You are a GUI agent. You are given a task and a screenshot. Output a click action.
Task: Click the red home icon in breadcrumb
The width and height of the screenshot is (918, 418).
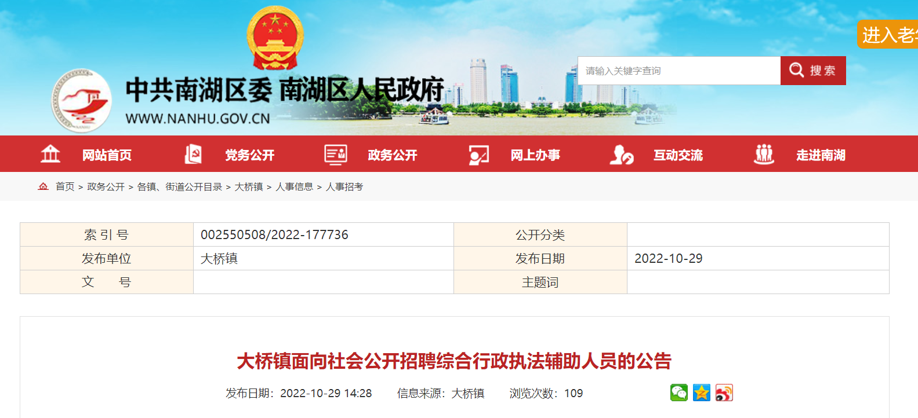(43, 186)
